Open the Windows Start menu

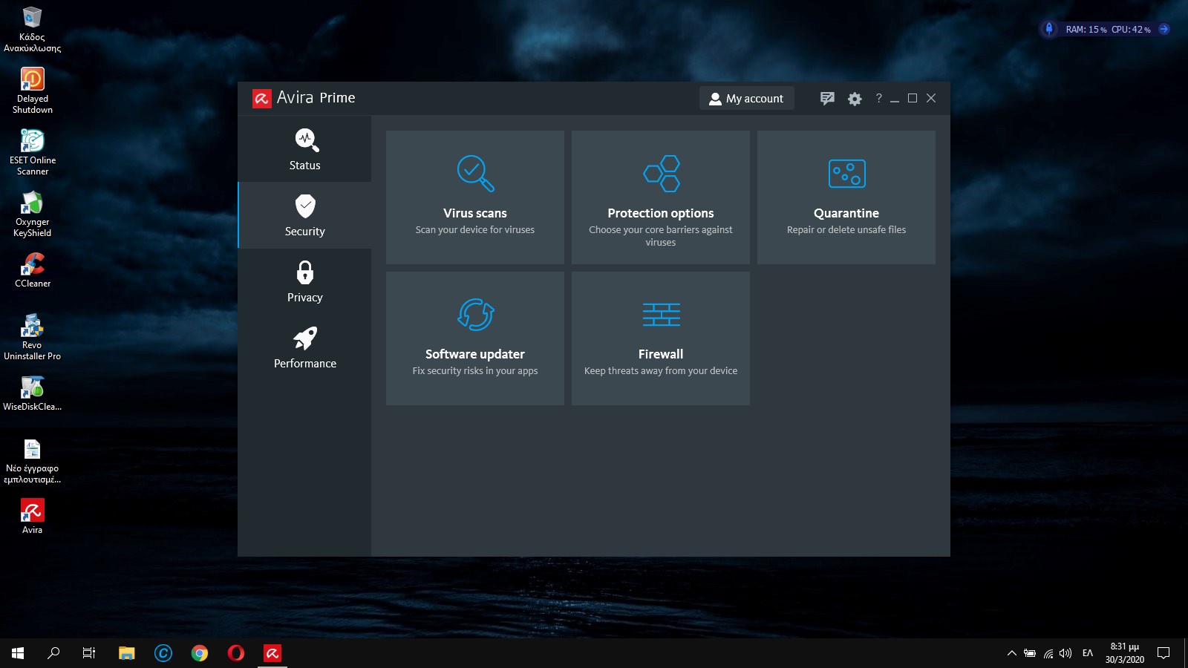[18, 653]
